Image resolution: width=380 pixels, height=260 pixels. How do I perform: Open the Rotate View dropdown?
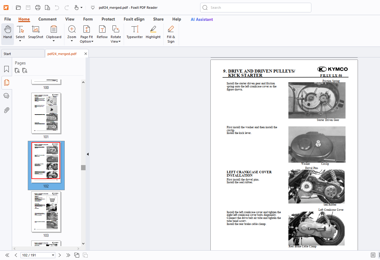click(115, 34)
